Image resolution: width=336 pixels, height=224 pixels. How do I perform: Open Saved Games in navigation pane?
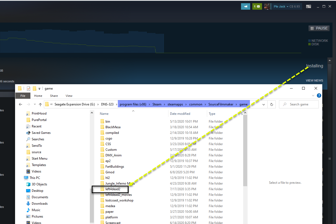41,133
